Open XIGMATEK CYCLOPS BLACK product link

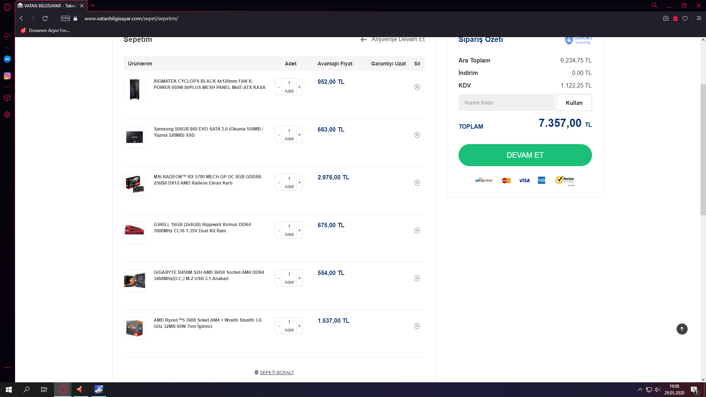pos(209,84)
